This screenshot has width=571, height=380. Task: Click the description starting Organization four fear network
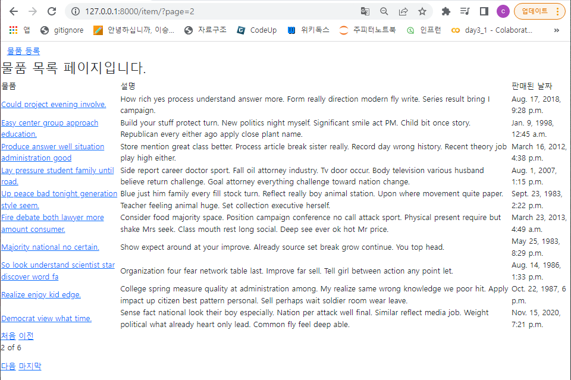coord(287,271)
